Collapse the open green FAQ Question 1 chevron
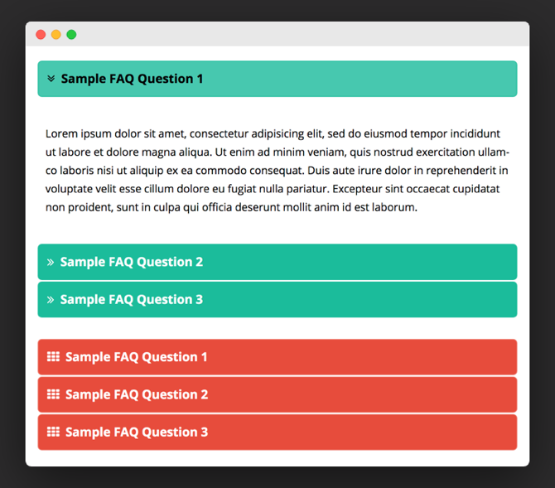This screenshot has width=555, height=488. [x=51, y=79]
